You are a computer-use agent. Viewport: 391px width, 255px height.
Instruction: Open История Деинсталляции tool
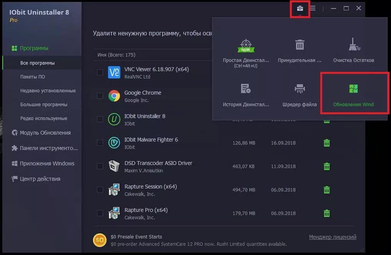click(x=246, y=95)
